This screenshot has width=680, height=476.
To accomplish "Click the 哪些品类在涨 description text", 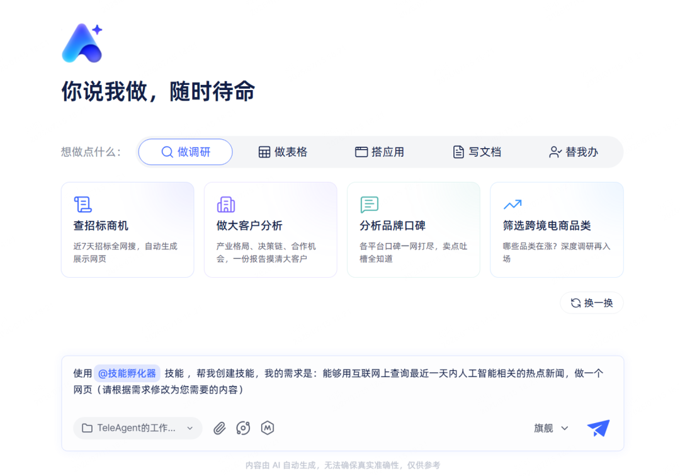I will [557, 252].
